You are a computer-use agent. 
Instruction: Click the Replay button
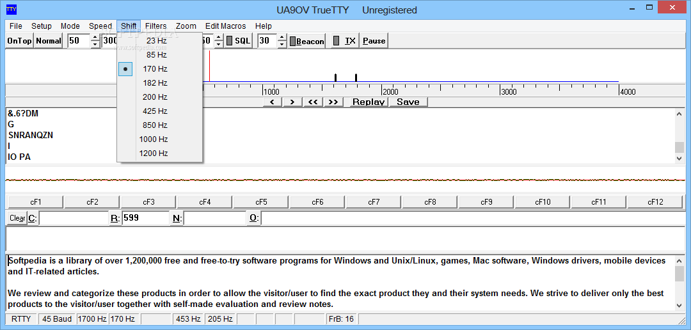point(369,102)
